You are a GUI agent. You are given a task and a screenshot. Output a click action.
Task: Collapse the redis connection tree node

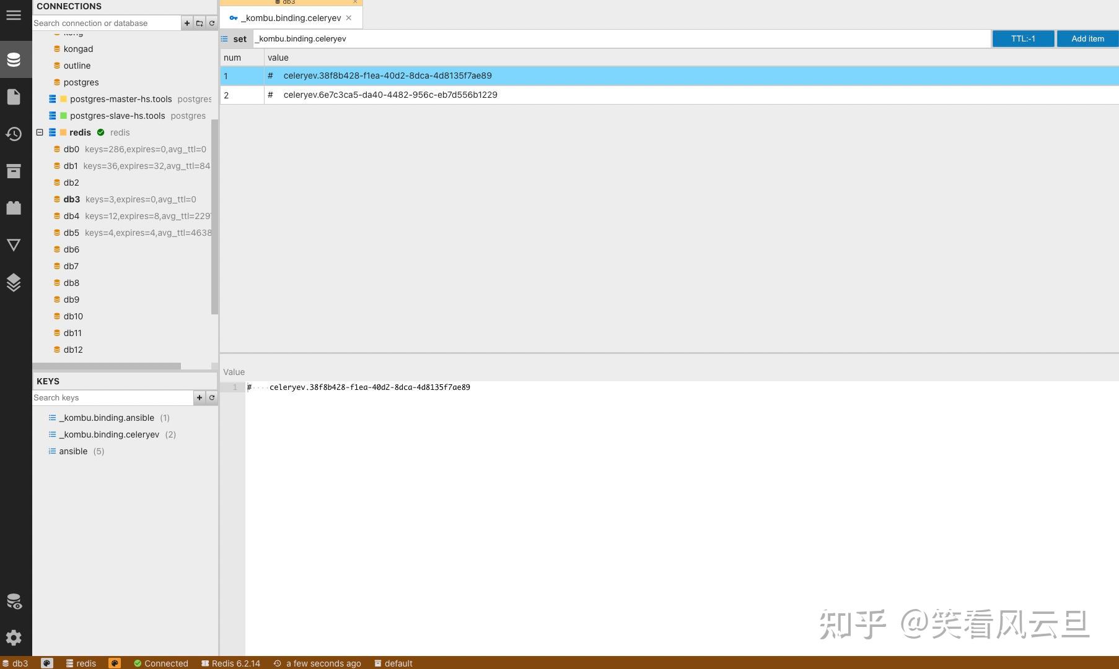pyautogui.click(x=40, y=132)
